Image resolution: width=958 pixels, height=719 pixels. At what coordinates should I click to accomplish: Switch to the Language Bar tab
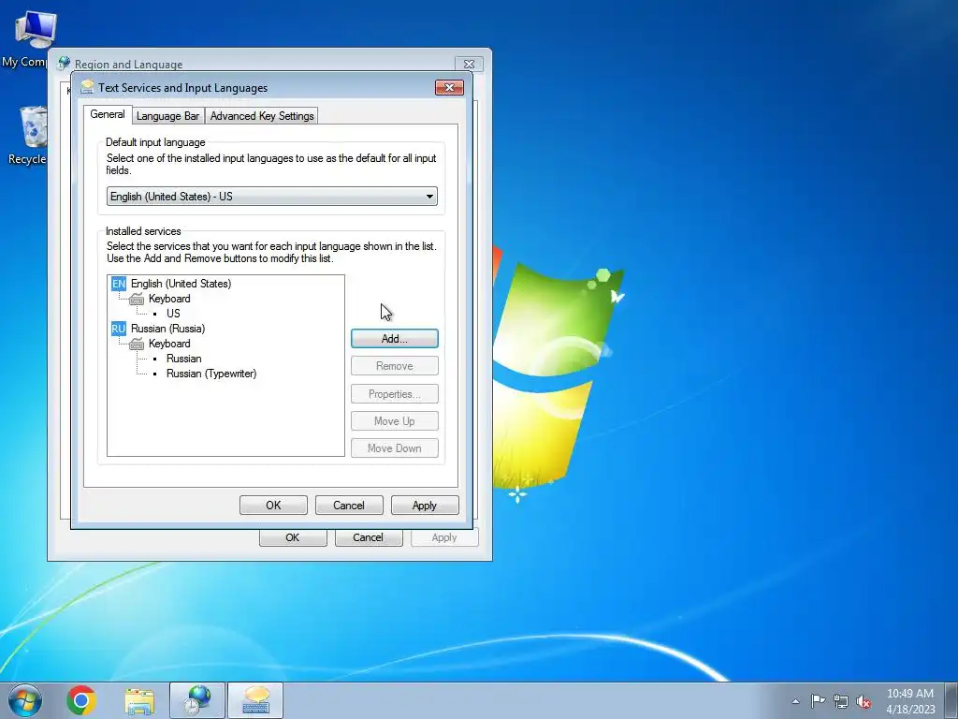[x=168, y=115]
